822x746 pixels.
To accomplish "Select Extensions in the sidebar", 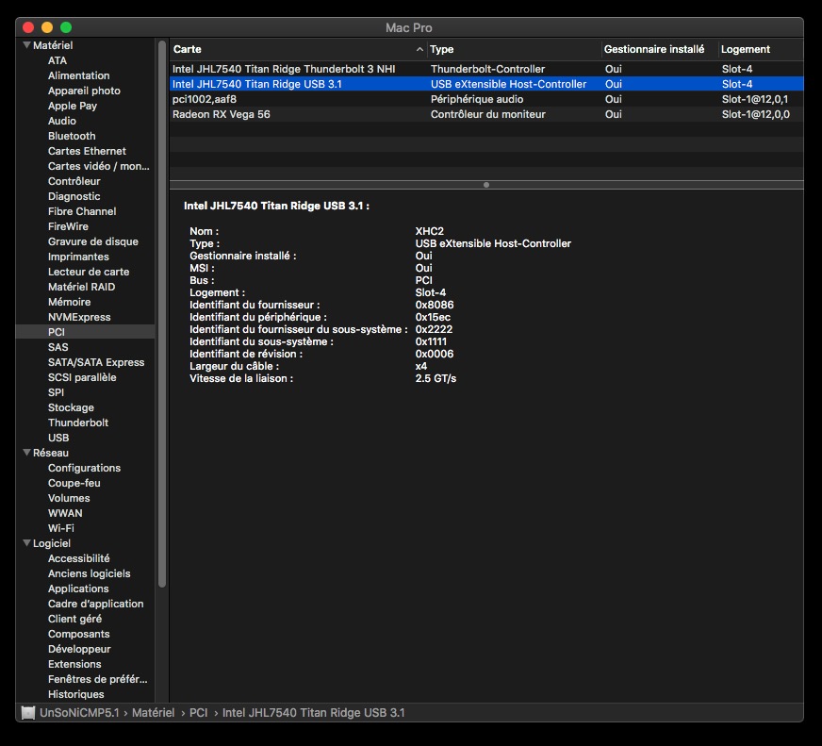I will (74, 664).
